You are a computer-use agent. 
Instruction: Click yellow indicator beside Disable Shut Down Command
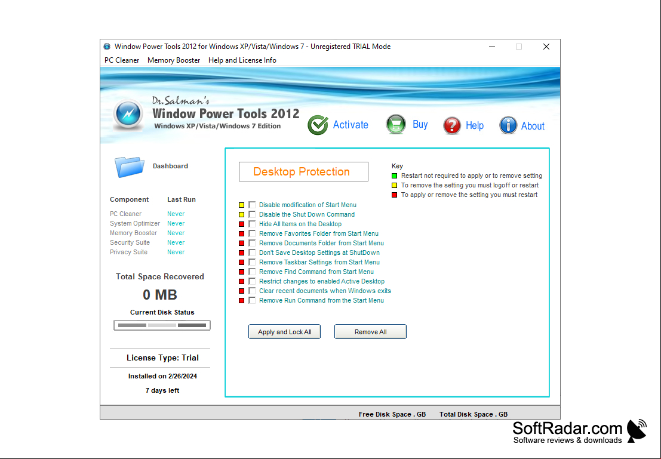pyautogui.click(x=242, y=214)
